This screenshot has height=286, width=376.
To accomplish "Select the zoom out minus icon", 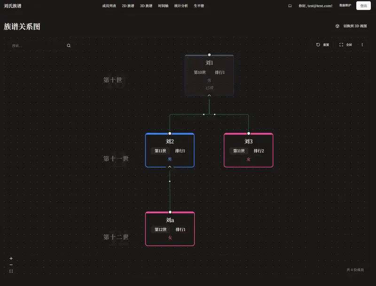I will (11, 264).
